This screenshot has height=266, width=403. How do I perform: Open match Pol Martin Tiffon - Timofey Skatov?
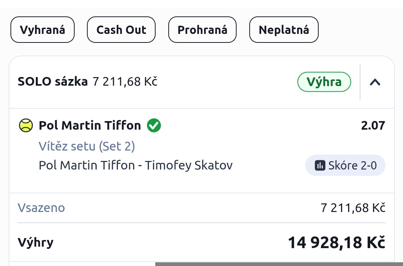point(135,165)
